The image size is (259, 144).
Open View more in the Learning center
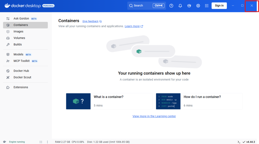pyautogui.click(x=154, y=116)
